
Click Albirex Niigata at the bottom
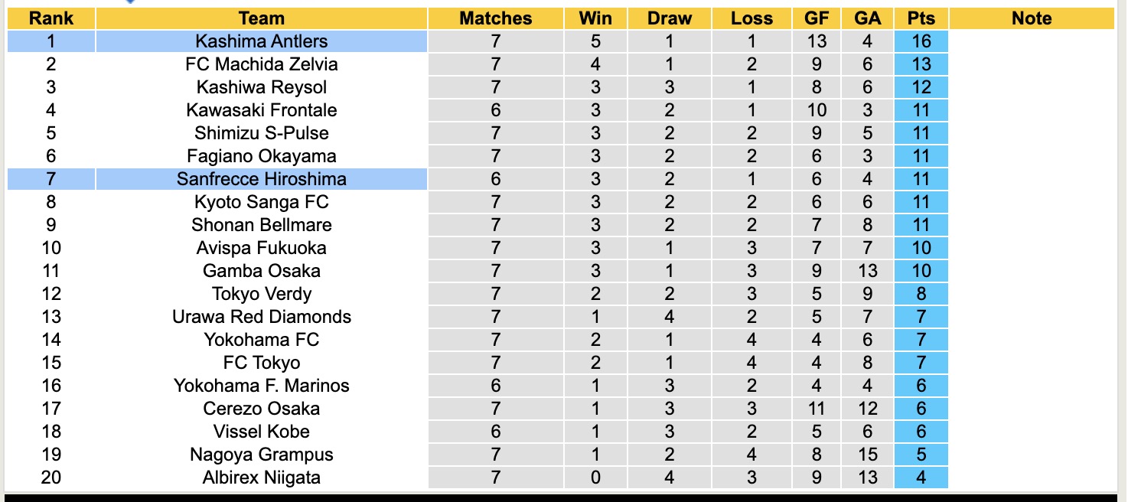(261, 478)
